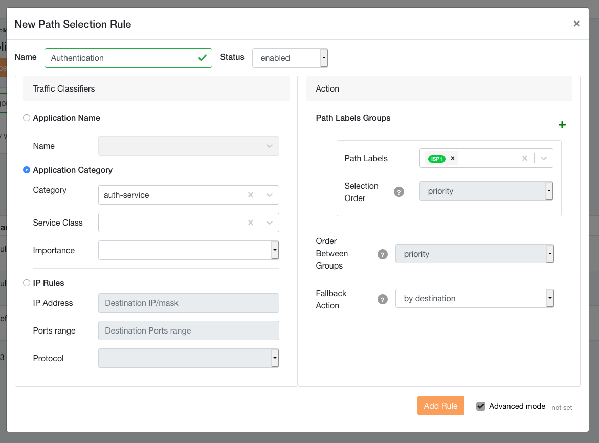
Task: Click the green plus to add path labels group
Action: coord(562,125)
